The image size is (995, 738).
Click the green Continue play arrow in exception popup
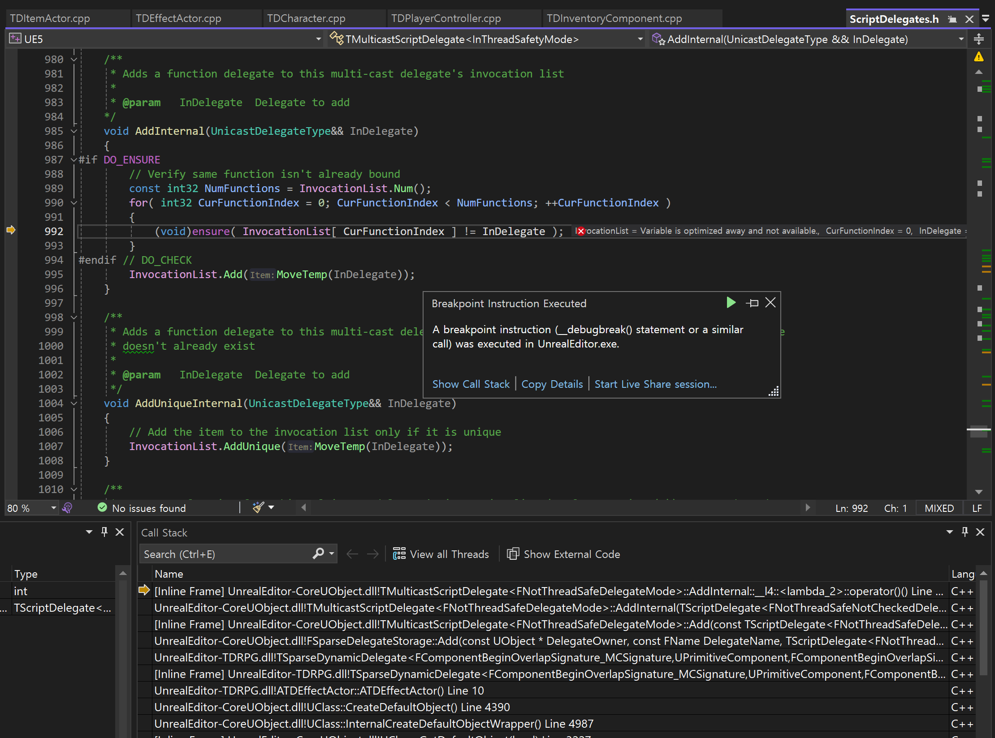731,303
